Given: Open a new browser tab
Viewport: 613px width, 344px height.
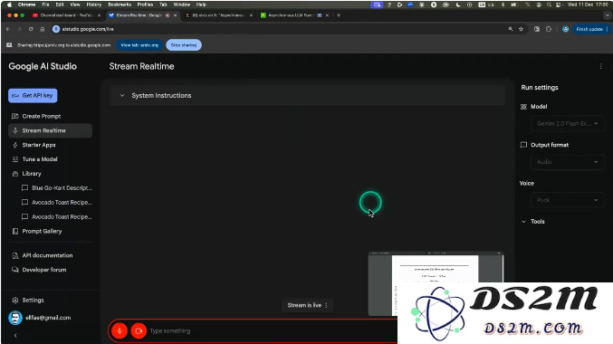Looking at the screenshot, I should coord(339,15).
